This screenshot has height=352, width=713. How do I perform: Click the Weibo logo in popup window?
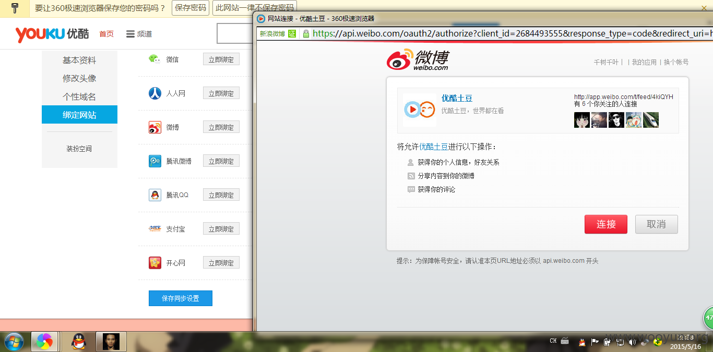(418, 60)
